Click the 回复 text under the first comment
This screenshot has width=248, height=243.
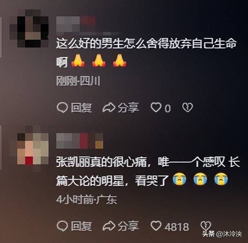tap(82, 108)
